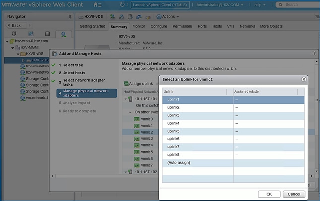Switch to the Ports tab

pos(202,26)
